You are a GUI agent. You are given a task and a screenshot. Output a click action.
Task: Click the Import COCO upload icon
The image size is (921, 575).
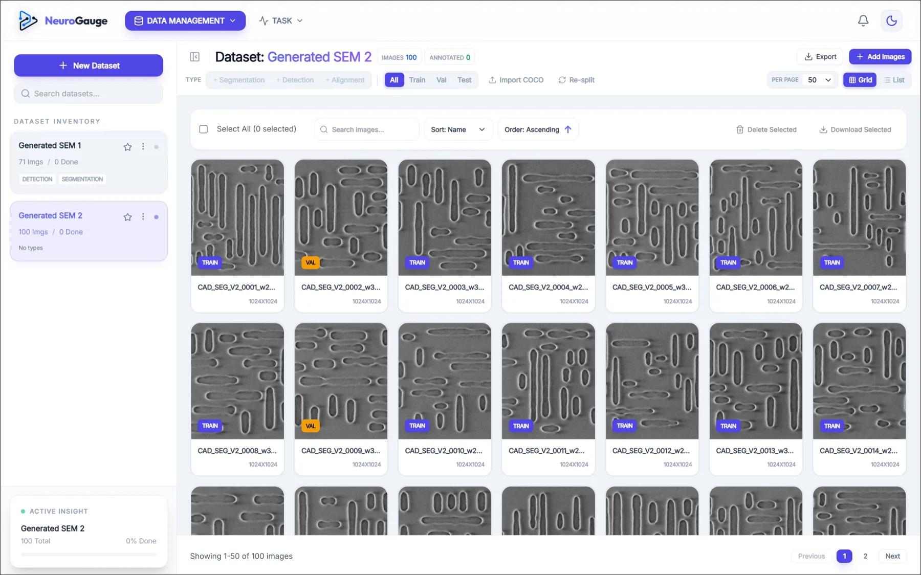coord(492,80)
